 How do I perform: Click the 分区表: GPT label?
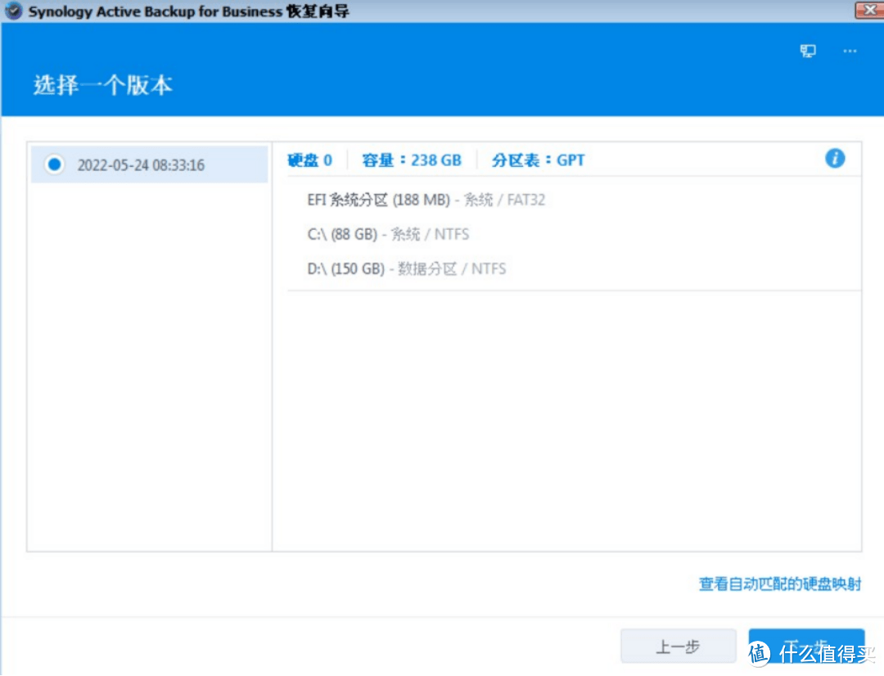pyautogui.click(x=538, y=160)
